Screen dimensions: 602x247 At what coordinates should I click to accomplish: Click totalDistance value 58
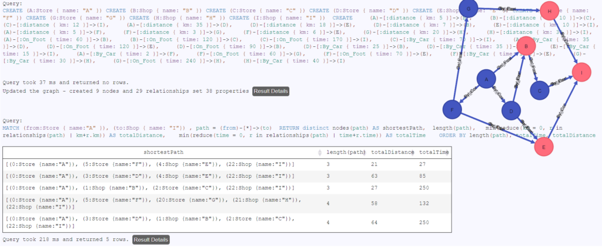coord(373,204)
